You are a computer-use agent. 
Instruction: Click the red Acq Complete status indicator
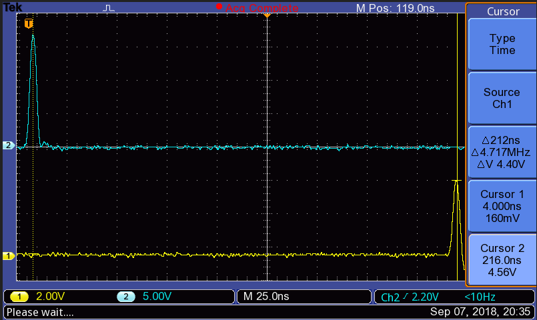259,7
